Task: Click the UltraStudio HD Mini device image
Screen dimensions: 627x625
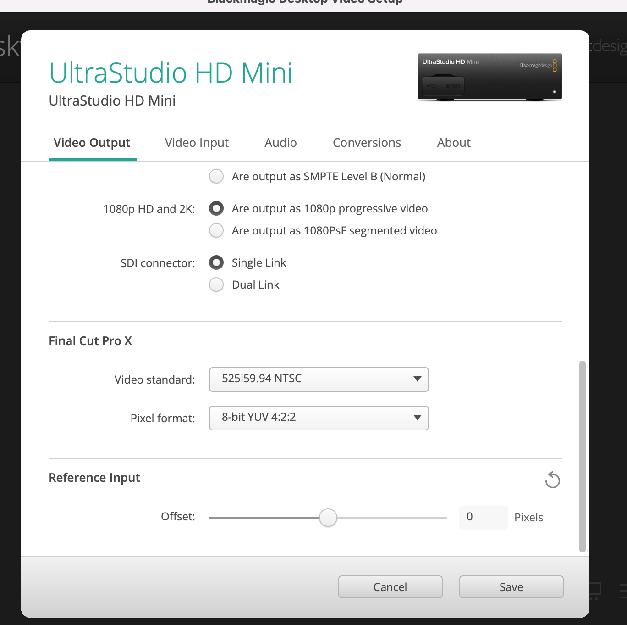Action: [489, 77]
